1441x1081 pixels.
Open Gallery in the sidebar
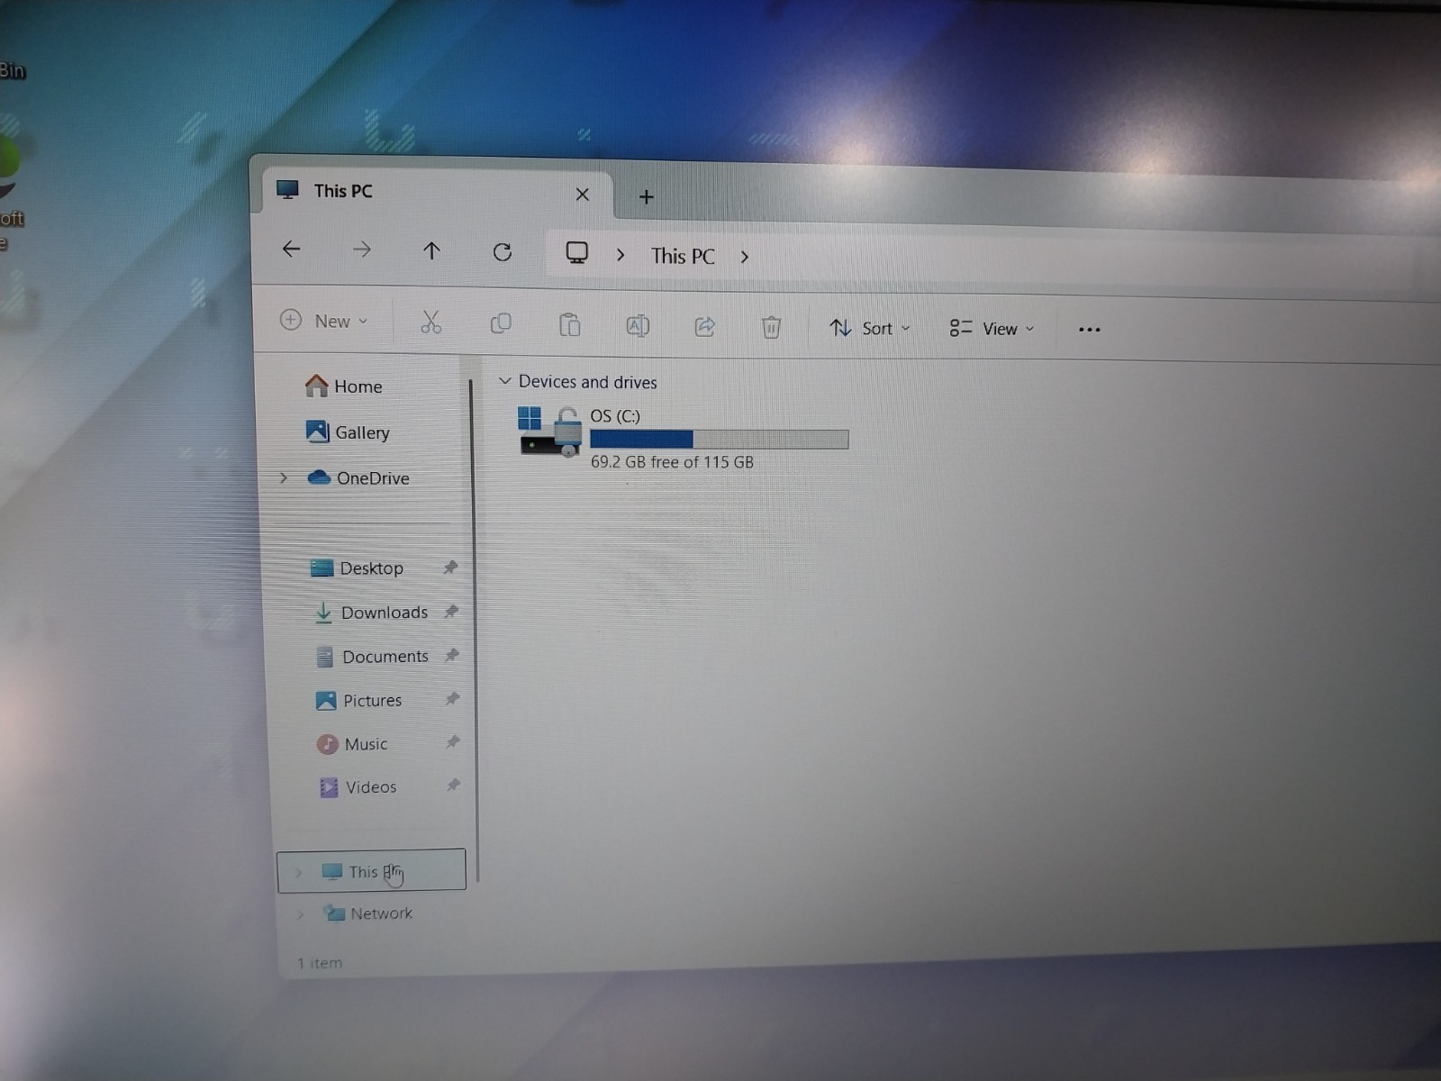click(348, 432)
